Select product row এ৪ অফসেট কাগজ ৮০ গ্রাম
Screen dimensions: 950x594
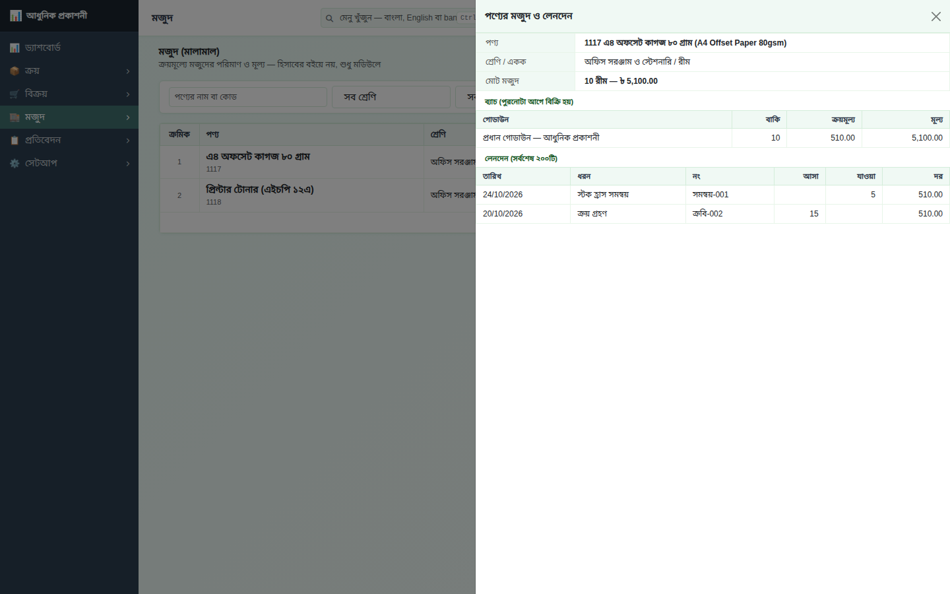[317, 162]
